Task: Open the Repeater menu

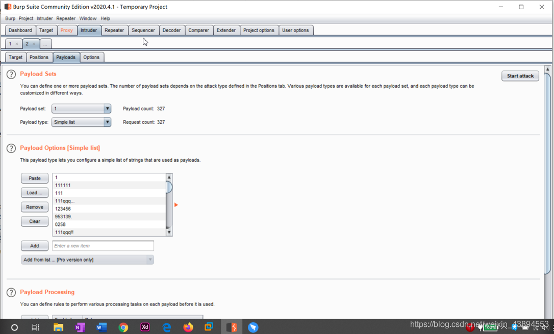Action: tap(66, 18)
